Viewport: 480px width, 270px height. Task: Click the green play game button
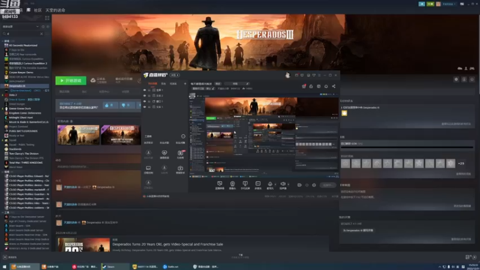[71, 80]
